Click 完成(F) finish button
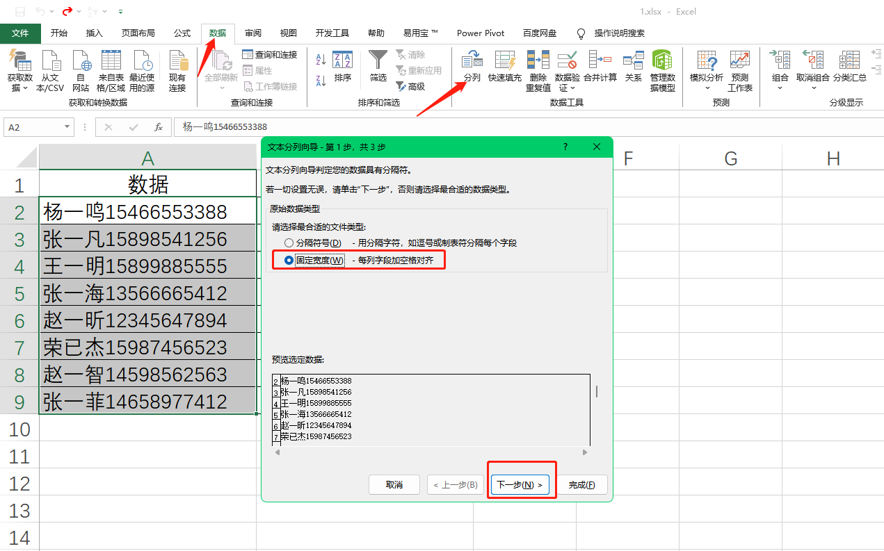Viewport: 884px width, 551px height. coord(581,484)
